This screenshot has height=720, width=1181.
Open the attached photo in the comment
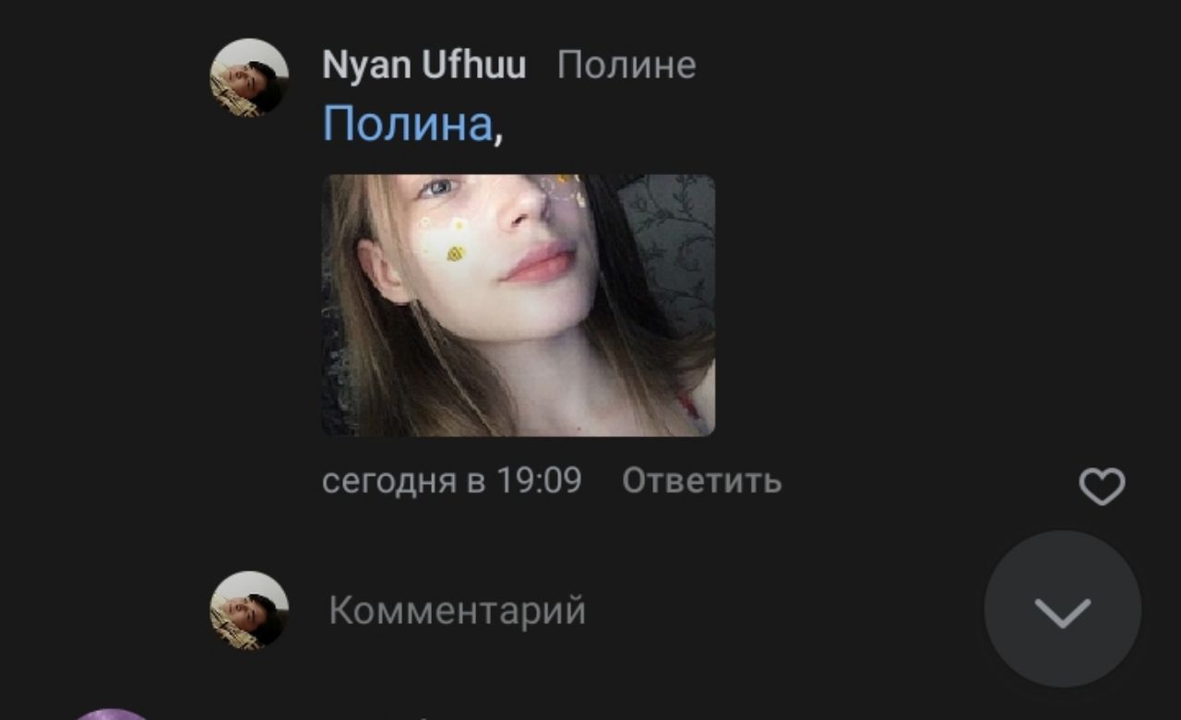click(x=519, y=305)
